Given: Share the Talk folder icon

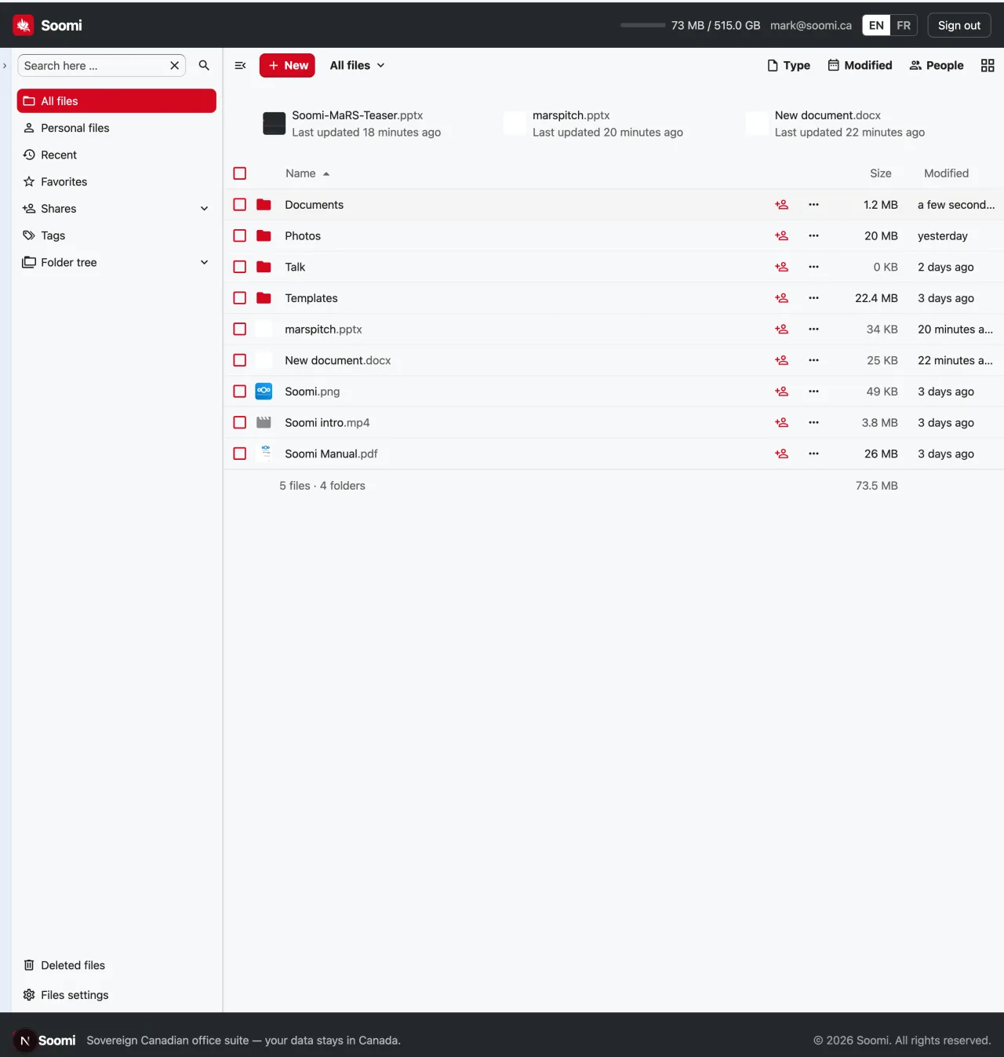Looking at the screenshot, I should [x=781, y=267].
